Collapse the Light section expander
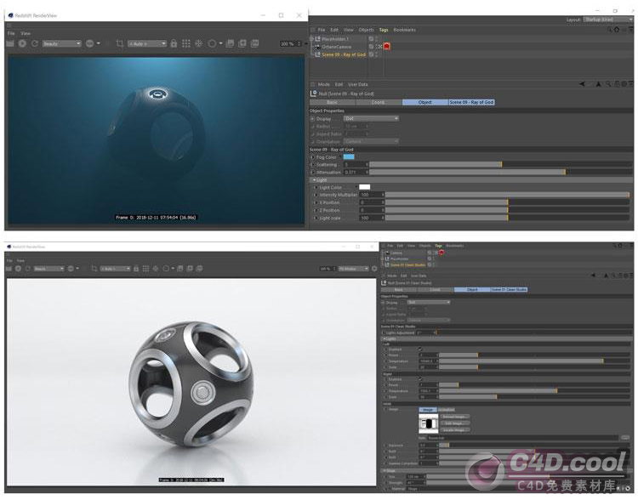Image resolution: width=638 pixels, height=500 pixels. [x=314, y=179]
